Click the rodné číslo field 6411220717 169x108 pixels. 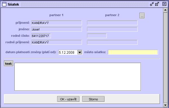[41, 36]
